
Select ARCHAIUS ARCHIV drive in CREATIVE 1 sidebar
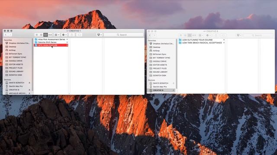[x=16, y=93]
